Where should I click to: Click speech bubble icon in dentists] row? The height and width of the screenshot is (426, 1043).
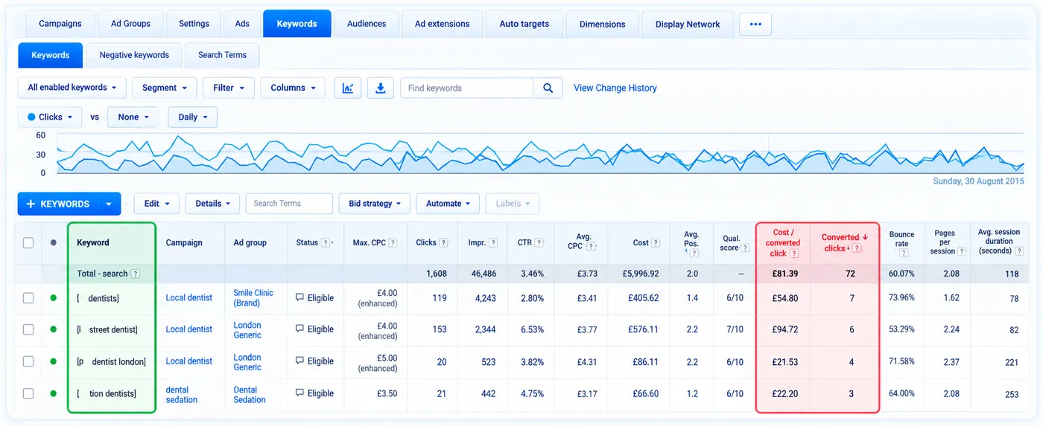pos(299,297)
